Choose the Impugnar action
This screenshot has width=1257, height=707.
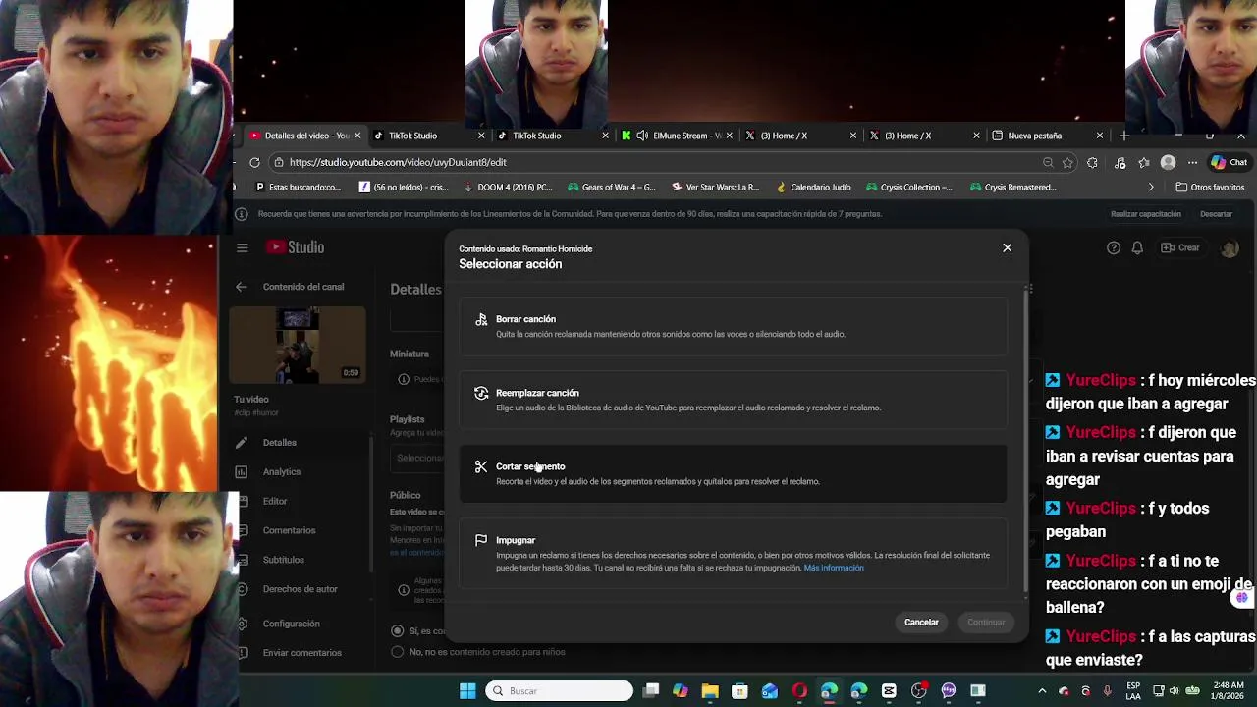click(x=733, y=553)
